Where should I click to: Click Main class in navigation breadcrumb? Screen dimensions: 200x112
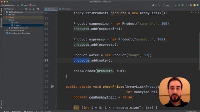(x=24, y=5)
